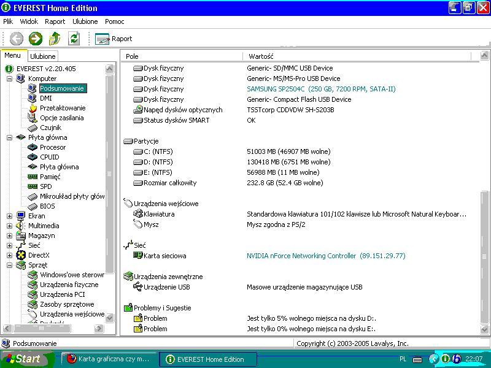The width and height of the screenshot is (491, 368).
Task: Switch to the Menu side tab
Action: pyautogui.click(x=13, y=55)
